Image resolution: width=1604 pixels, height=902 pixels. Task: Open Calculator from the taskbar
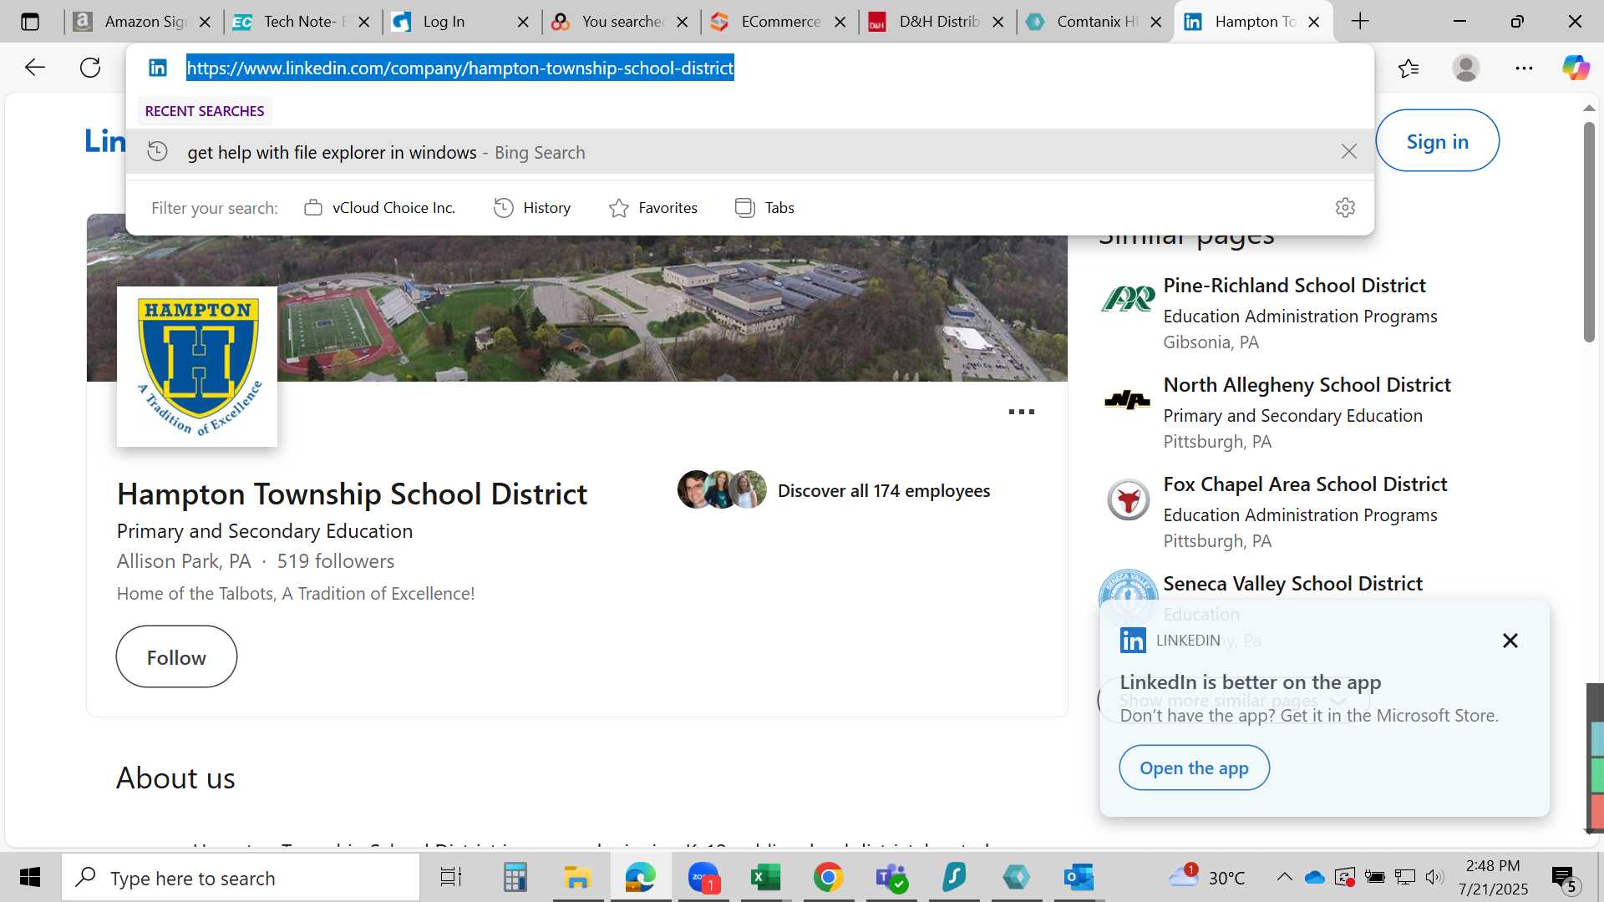pyautogui.click(x=515, y=877)
